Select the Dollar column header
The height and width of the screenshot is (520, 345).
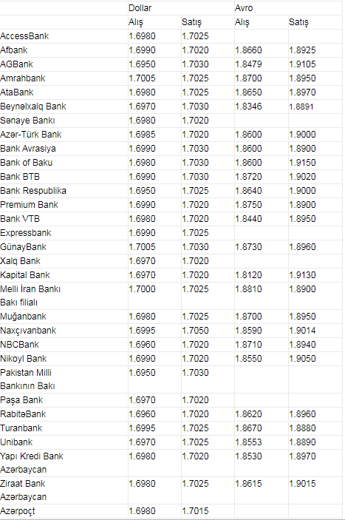(x=140, y=8)
